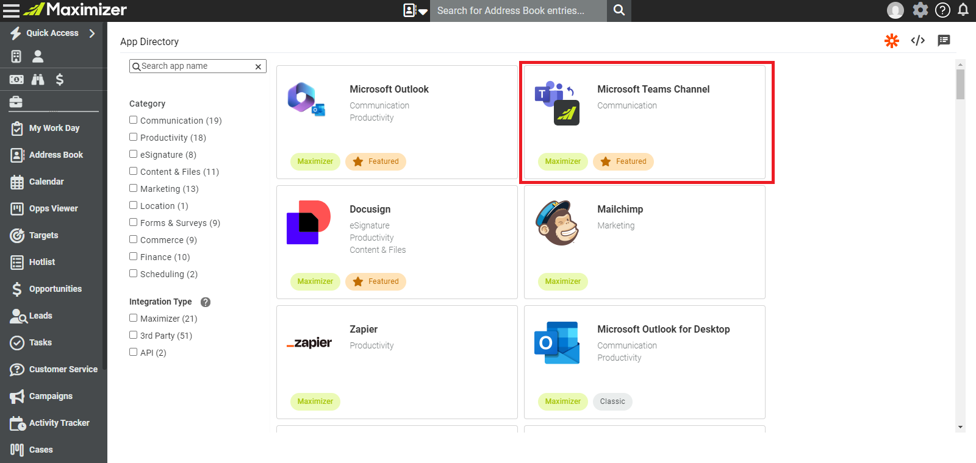Viewport: 976px width, 463px height.
Task: Open Microsoft Outlook for Desktop card
Action: pyautogui.click(x=645, y=362)
